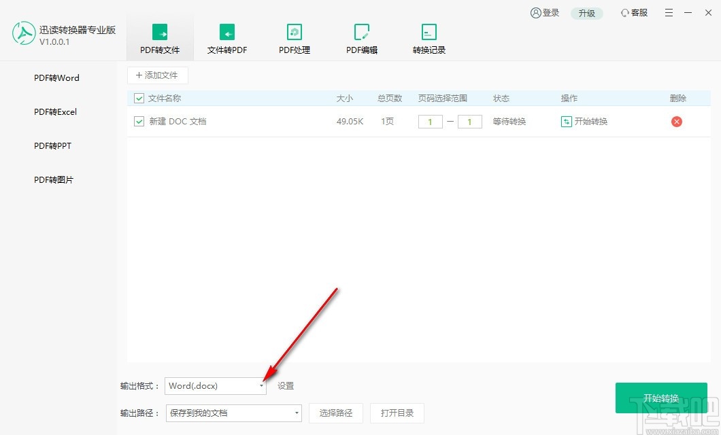
Task: Click 打开目录 to open output folder
Action: (397, 413)
